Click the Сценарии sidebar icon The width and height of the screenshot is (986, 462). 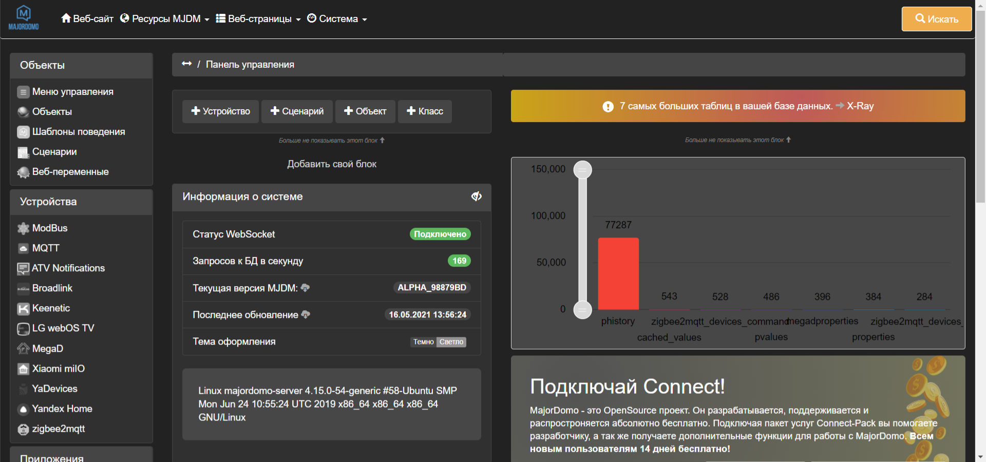pos(23,152)
